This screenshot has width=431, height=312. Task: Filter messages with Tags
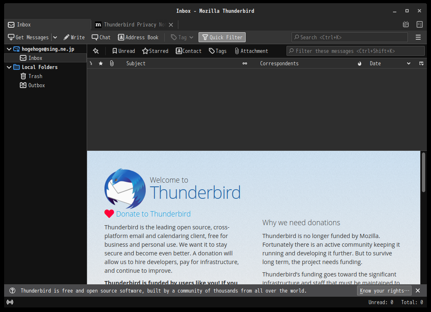coord(218,51)
